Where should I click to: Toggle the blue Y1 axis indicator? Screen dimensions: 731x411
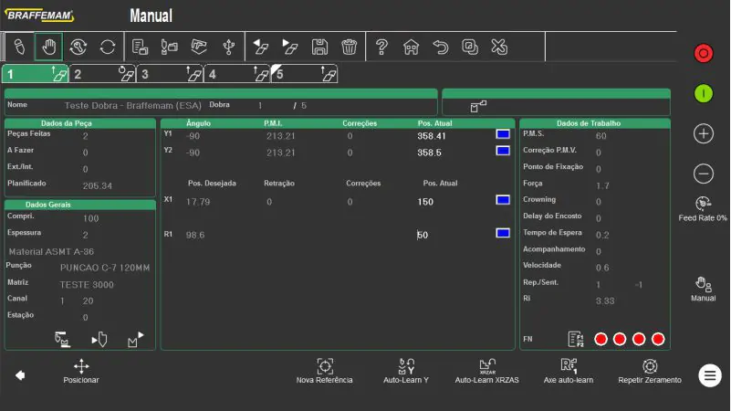(503, 134)
